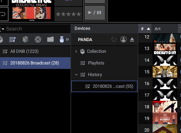
Task: Set the five-star rating
Action: point(68,14)
